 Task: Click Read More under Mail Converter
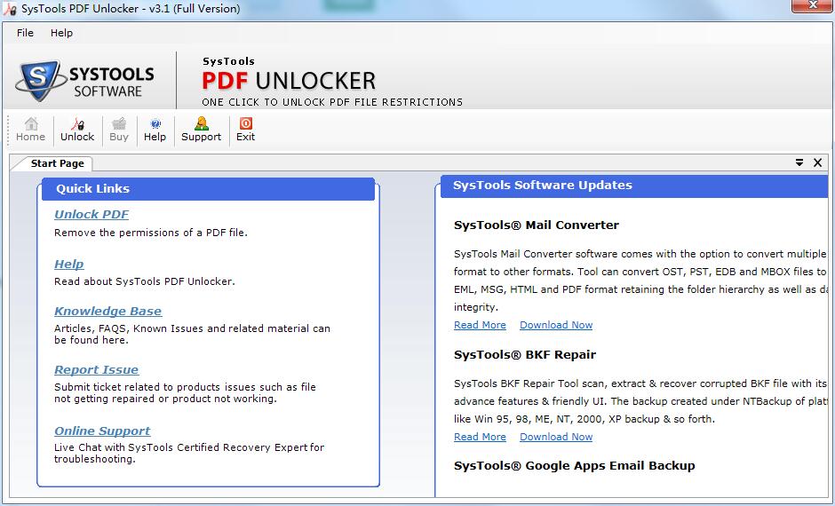480,325
